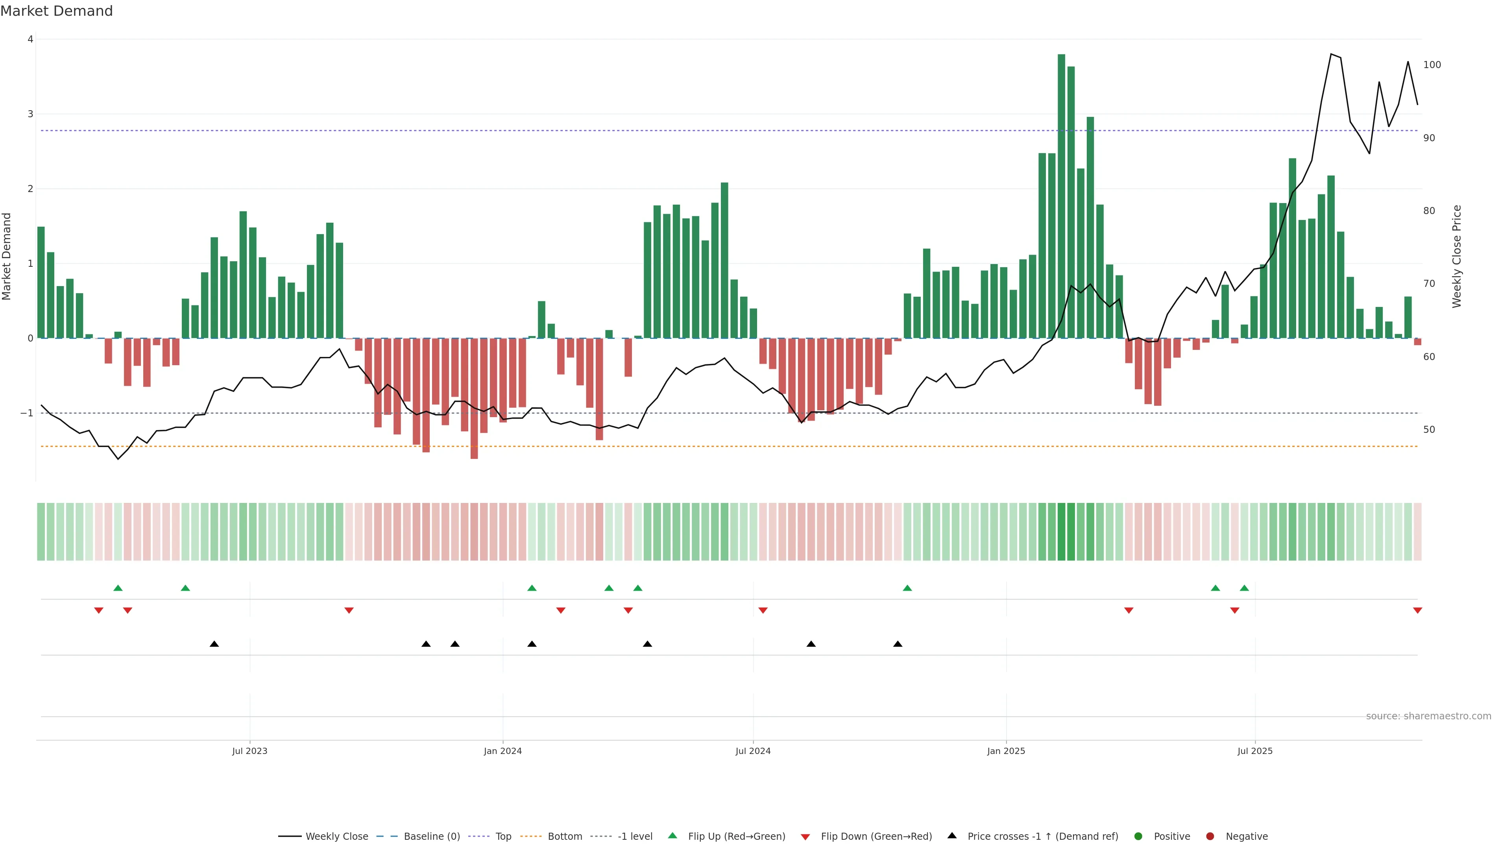Click red Flip Down triangle legend icon

(805, 837)
